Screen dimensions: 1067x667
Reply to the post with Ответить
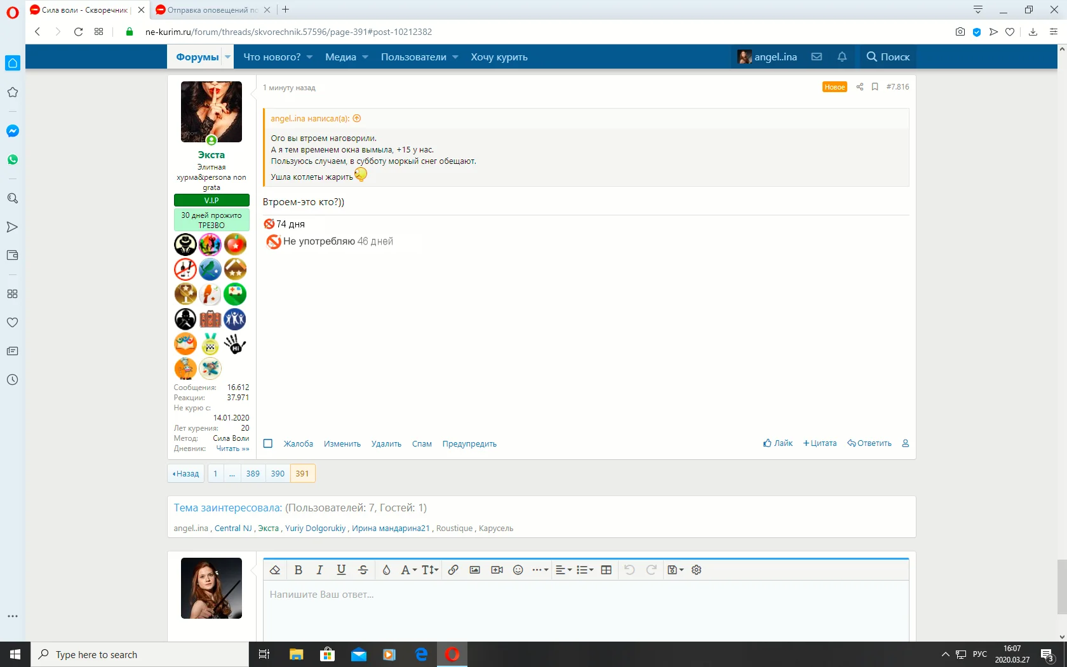[869, 443]
